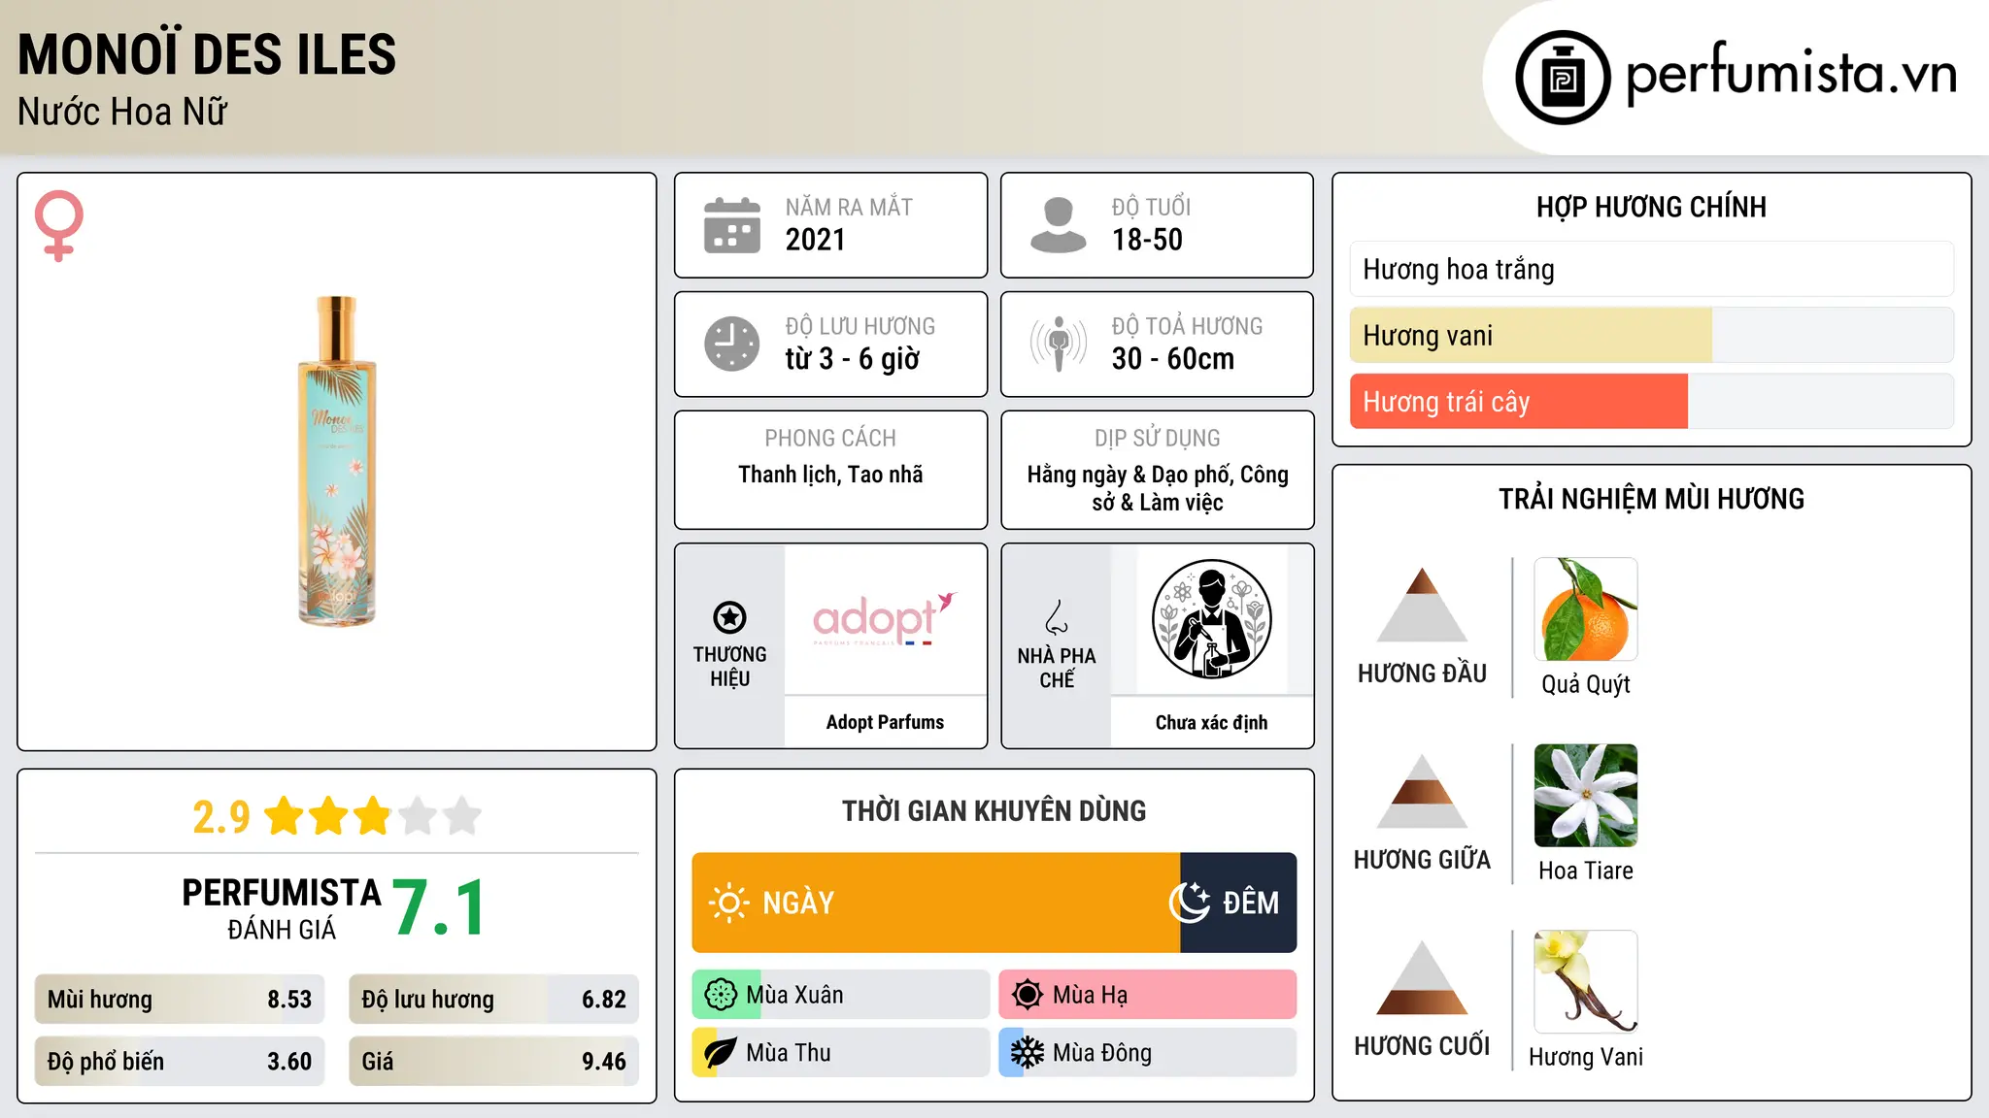Click the green 7.1 Perfumista score
Viewport: 1989px width, 1118px height.
[439, 908]
